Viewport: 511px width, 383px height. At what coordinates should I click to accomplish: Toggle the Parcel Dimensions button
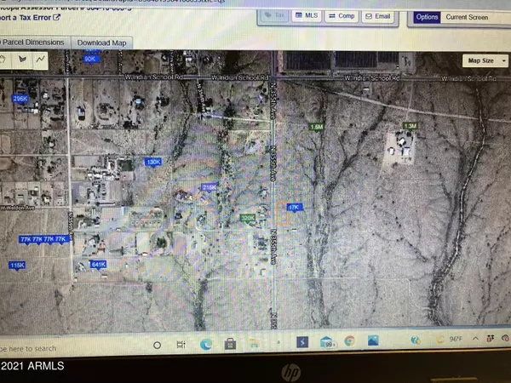(x=34, y=43)
